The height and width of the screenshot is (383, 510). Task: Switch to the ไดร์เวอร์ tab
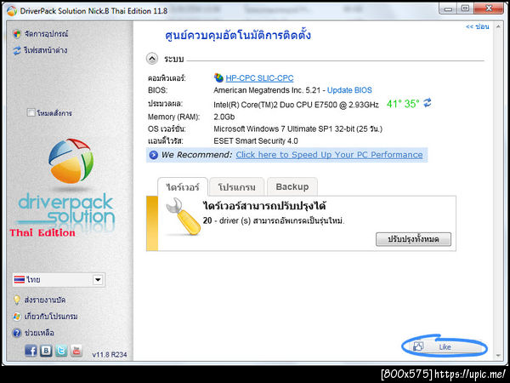(183, 187)
